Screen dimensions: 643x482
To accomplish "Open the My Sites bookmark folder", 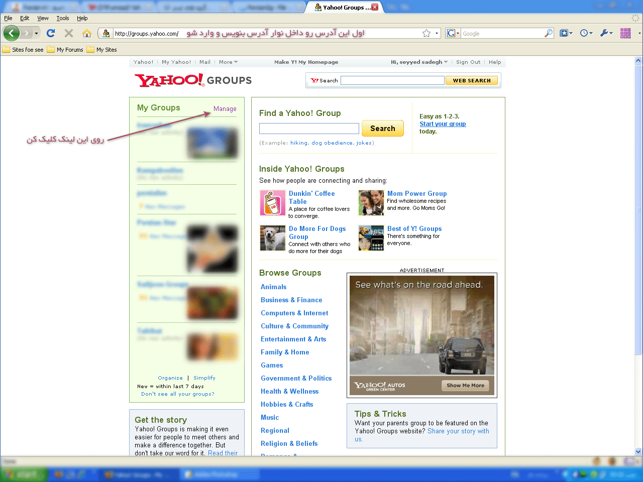I will (x=102, y=50).
